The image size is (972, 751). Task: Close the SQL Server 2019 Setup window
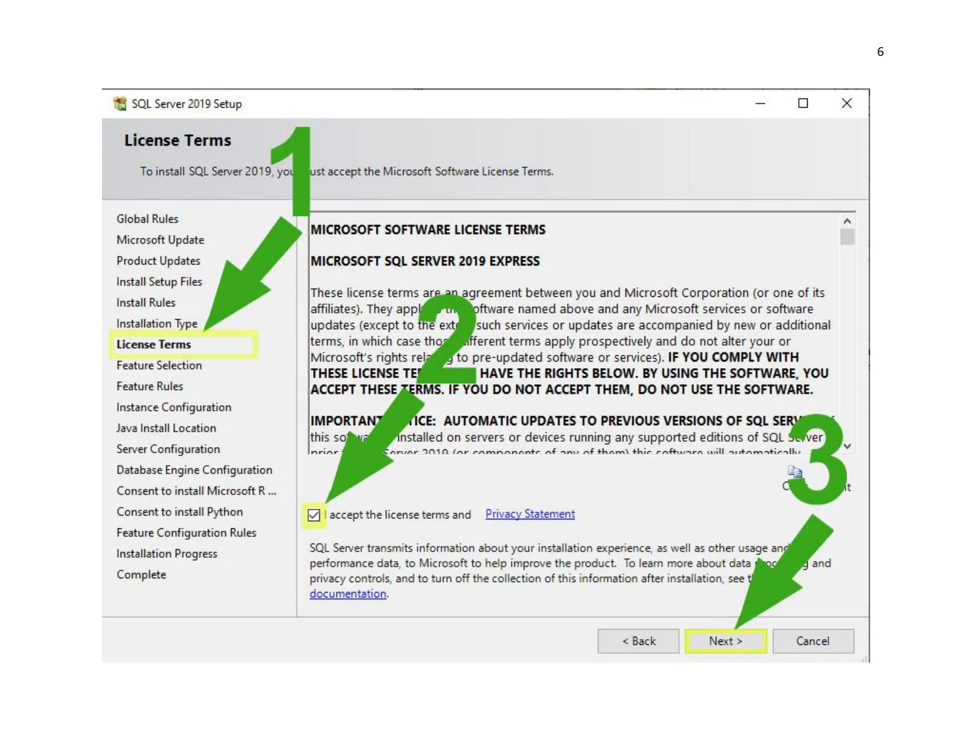pos(847,104)
